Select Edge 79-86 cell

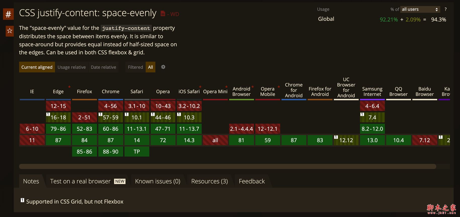[58, 129]
